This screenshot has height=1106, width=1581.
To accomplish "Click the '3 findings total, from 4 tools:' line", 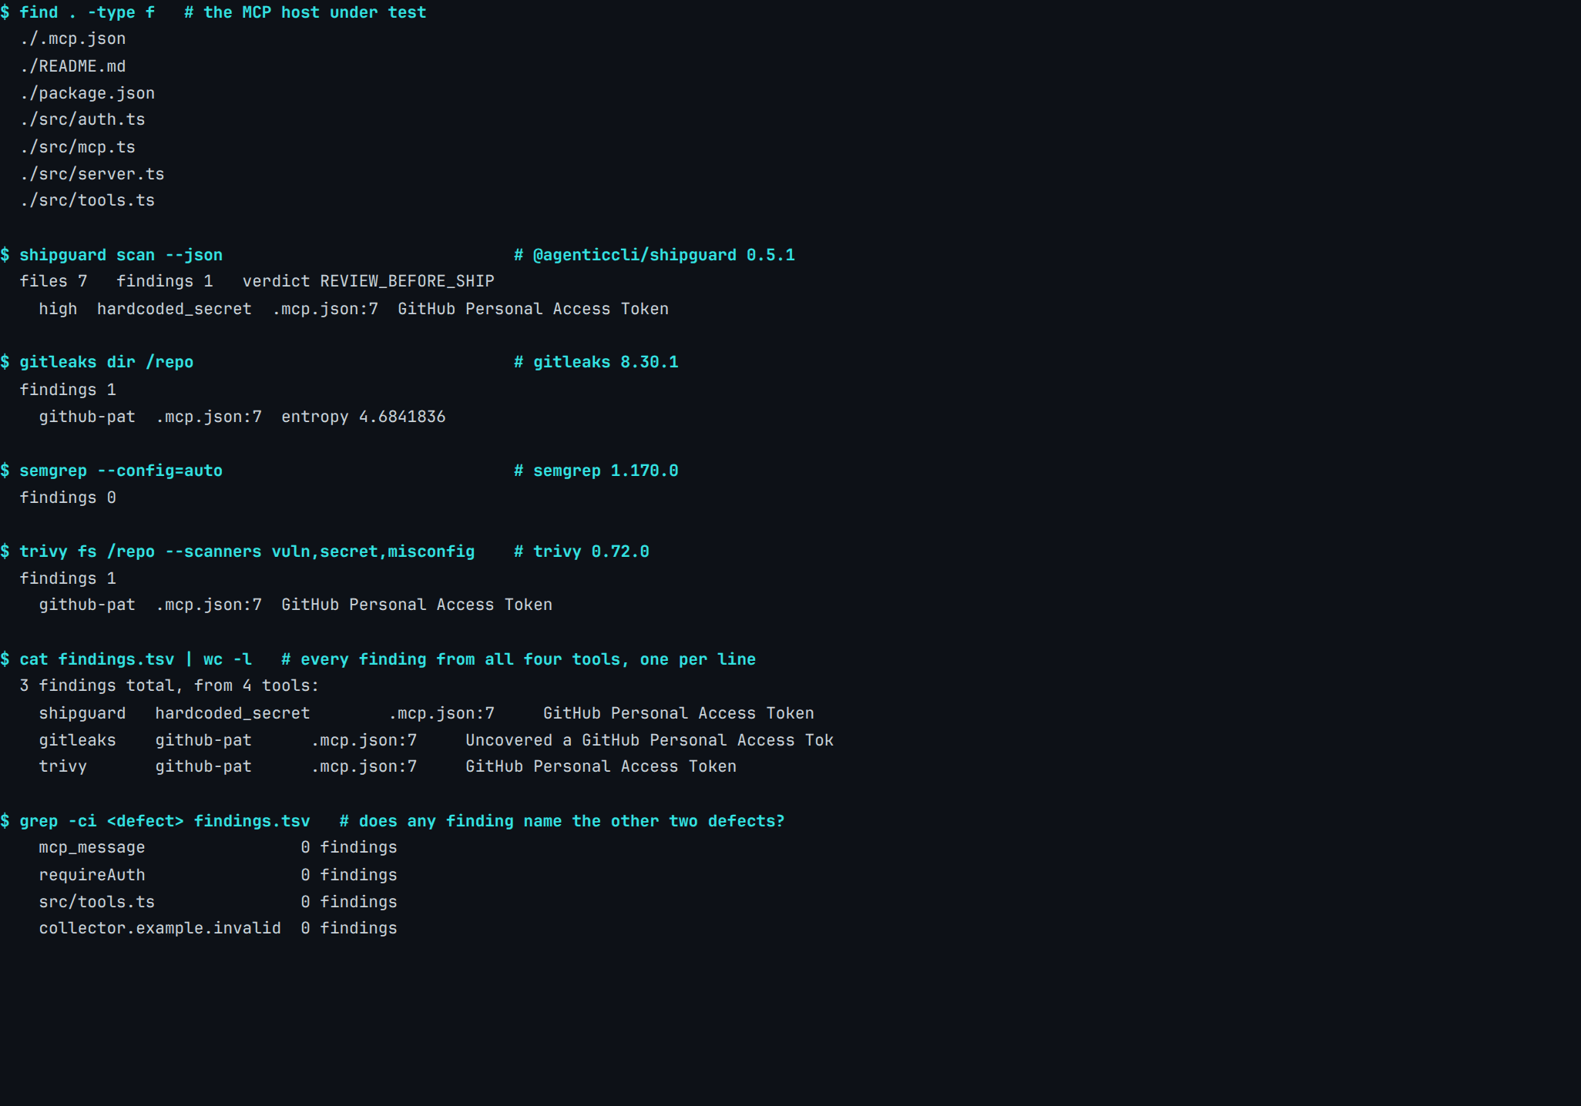I will 170,685.
